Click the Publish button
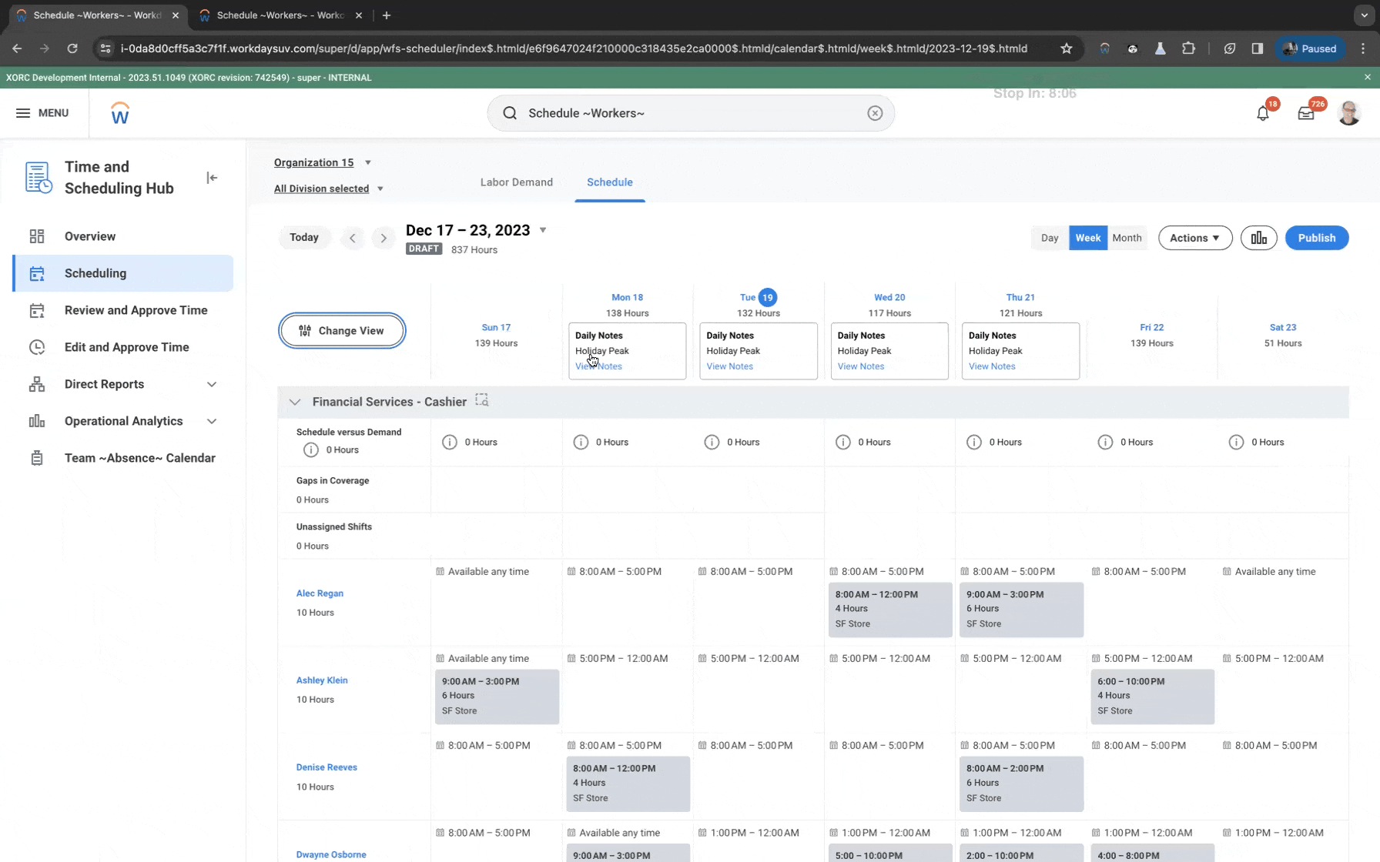 coord(1317,238)
